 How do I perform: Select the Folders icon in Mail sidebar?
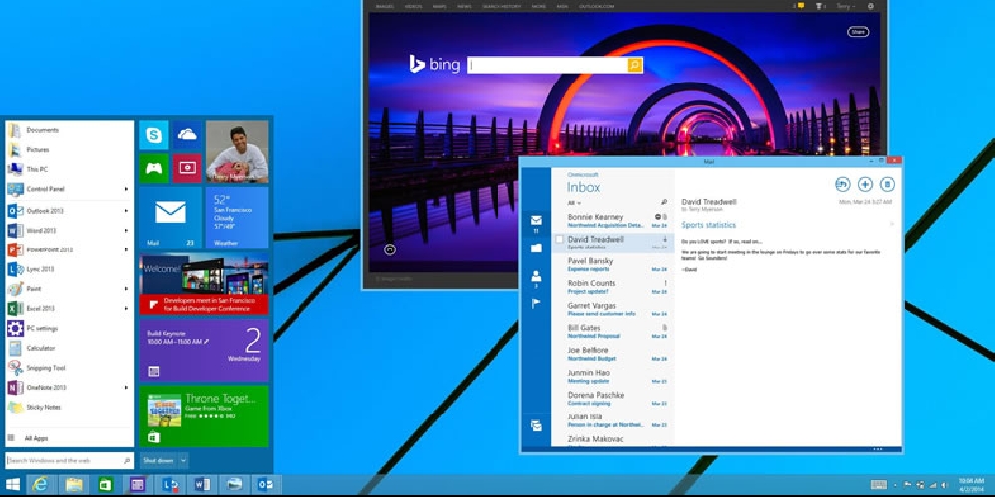tap(537, 248)
